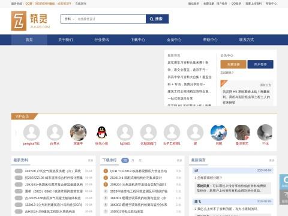The width and height of the screenshot is (288, 216).
Task: Click announcement 筑灵网 H5 系统重磅上线
Action: pos(247,97)
